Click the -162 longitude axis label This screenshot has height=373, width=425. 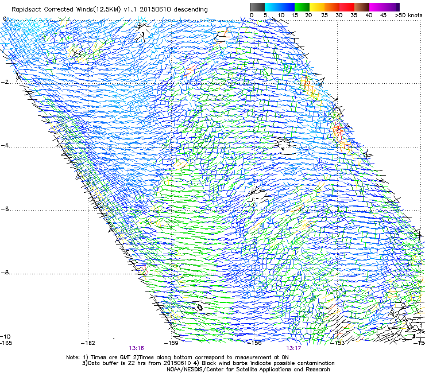88,343
